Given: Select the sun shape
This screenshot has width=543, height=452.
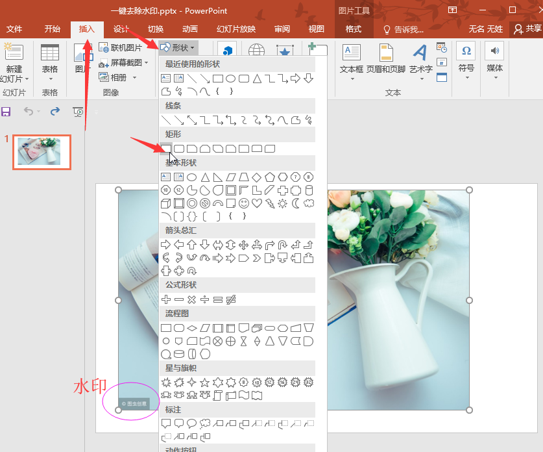Looking at the screenshot, I should 283,203.
